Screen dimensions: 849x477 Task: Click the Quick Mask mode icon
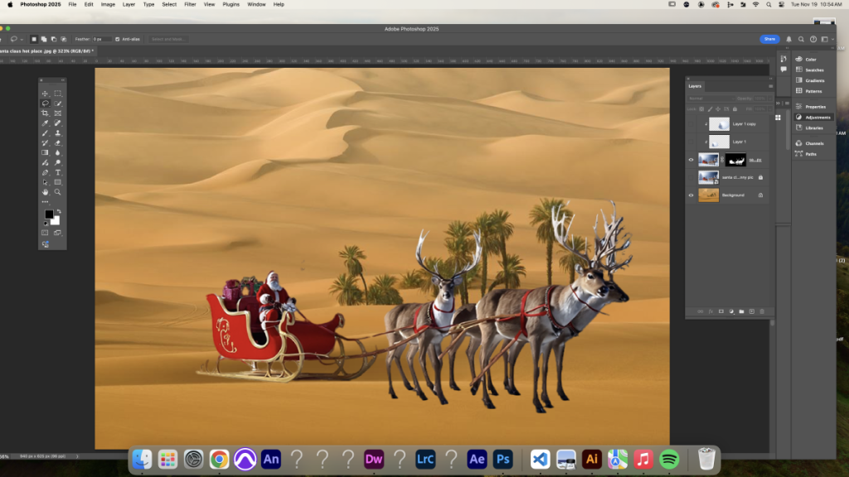pyautogui.click(x=45, y=233)
